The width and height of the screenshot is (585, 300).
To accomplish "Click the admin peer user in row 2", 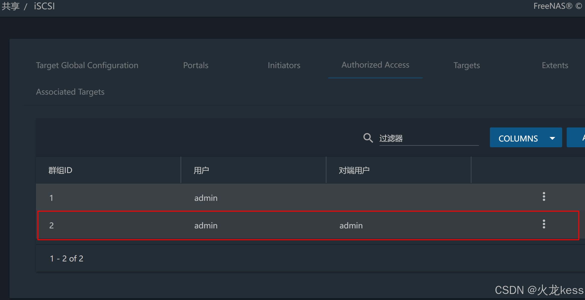I will [x=351, y=225].
